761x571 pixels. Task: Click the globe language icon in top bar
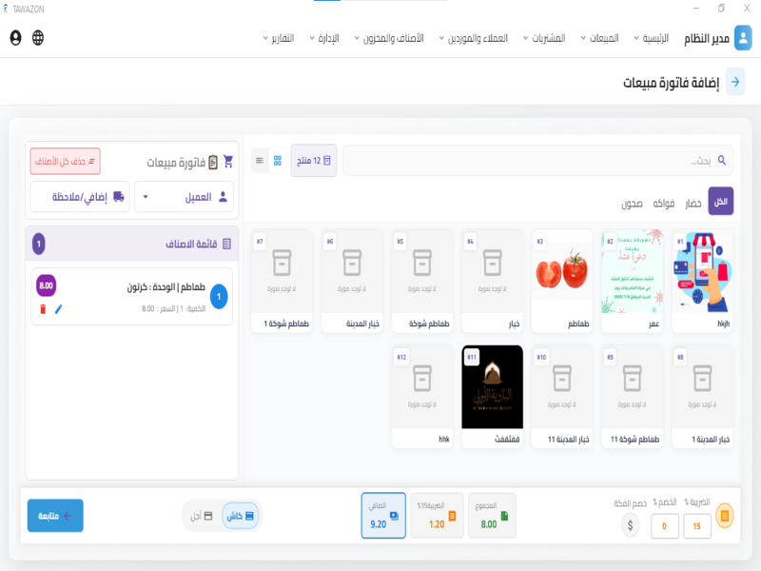point(38,38)
